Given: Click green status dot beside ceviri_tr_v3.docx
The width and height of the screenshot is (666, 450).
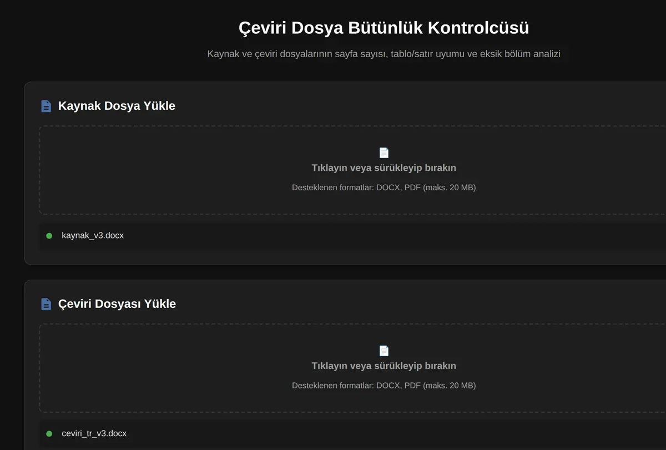Looking at the screenshot, I should tap(49, 434).
